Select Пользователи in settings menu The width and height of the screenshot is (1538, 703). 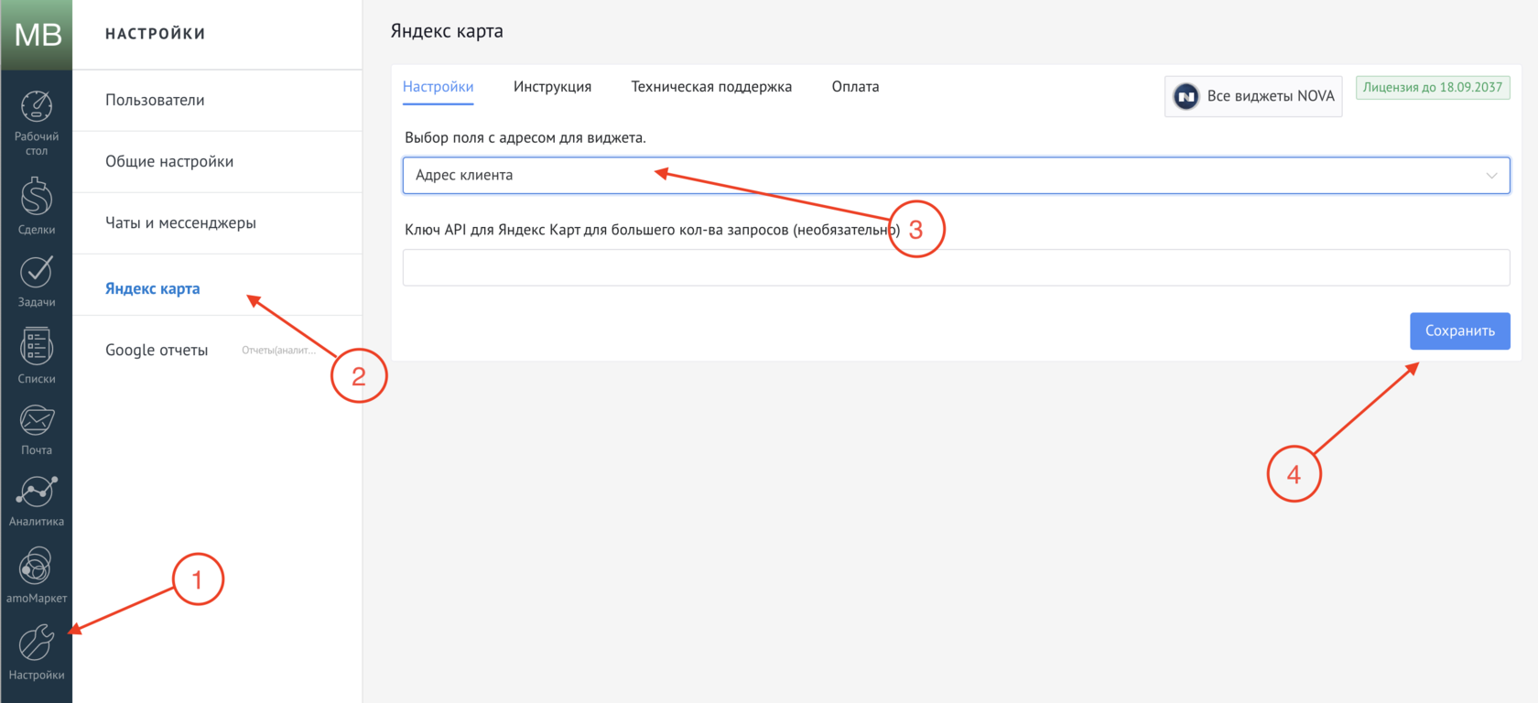(155, 101)
